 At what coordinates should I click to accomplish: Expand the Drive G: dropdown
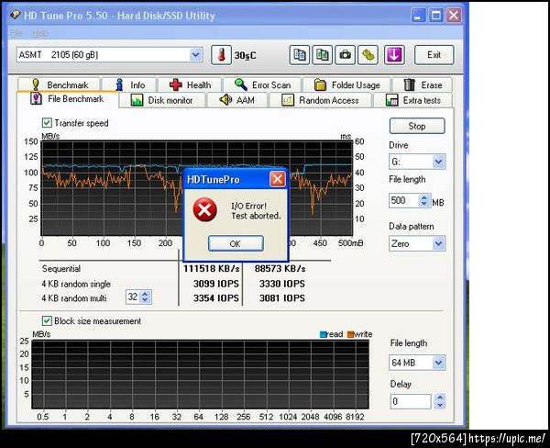point(438,162)
